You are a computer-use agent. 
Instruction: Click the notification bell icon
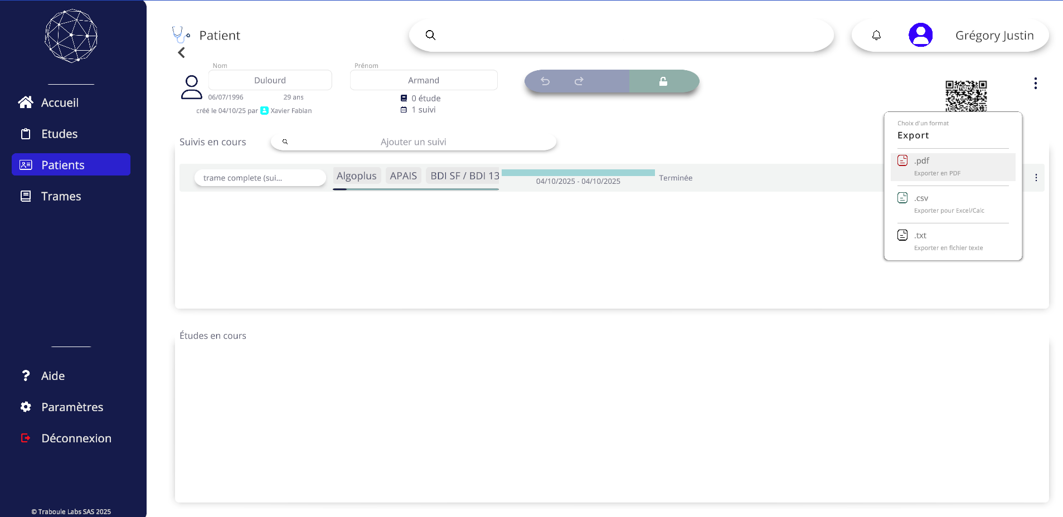click(x=876, y=36)
